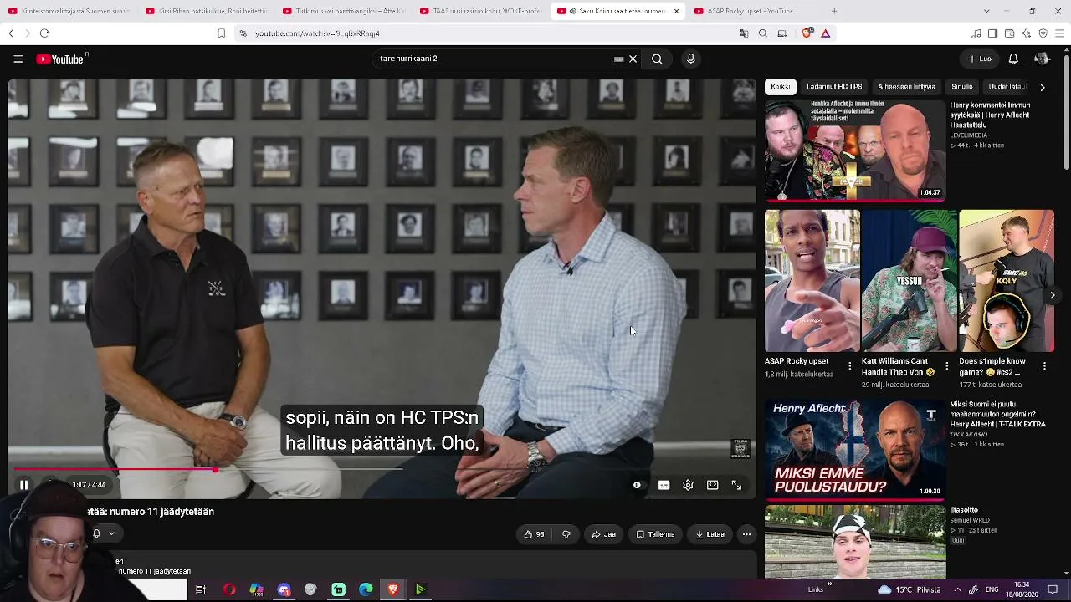Dislike the video

click(566, 534)
